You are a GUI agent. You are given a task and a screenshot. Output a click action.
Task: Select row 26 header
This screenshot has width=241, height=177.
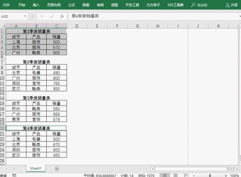click(2, 161)
